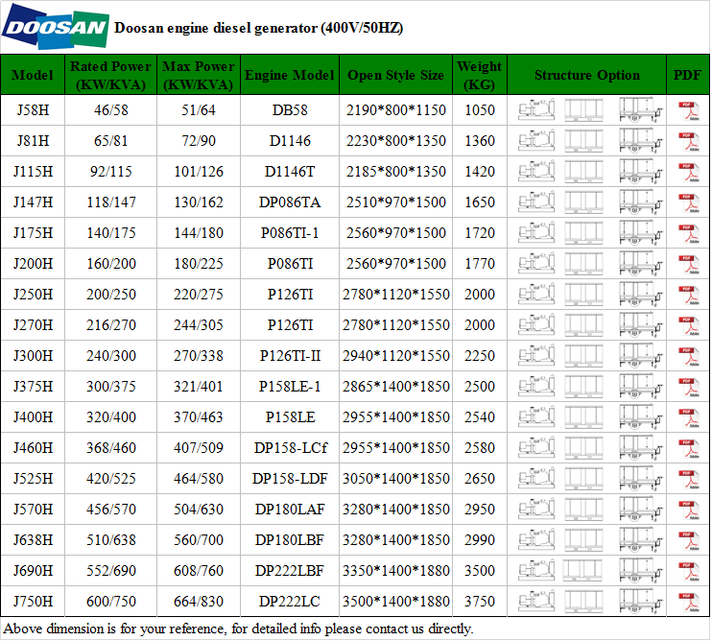
Task: Click max power value 370/463
Action: pos(199,417)
